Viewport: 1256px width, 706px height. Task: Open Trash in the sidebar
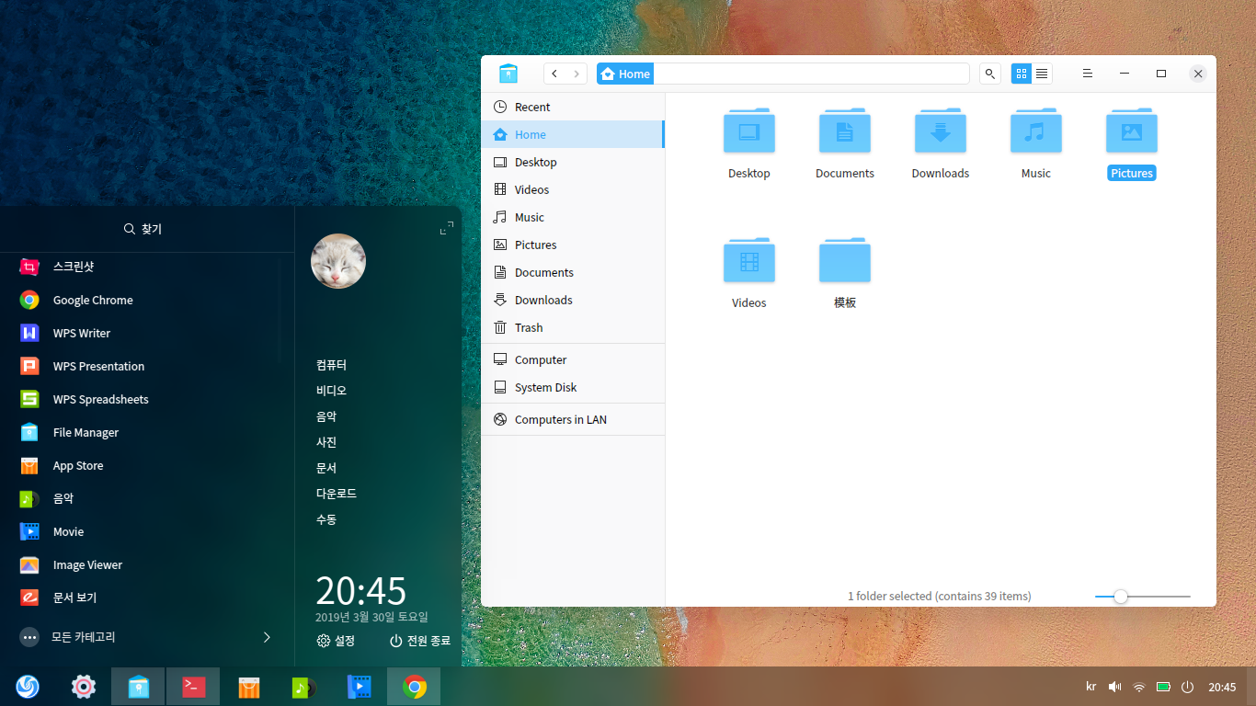528,327
